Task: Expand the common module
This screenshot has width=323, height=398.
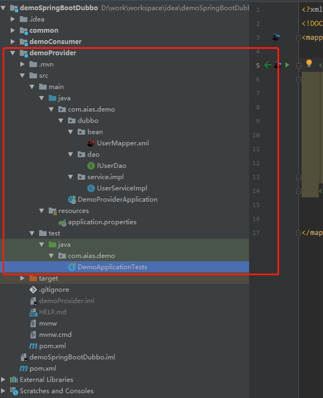Action: coord(13,31)
